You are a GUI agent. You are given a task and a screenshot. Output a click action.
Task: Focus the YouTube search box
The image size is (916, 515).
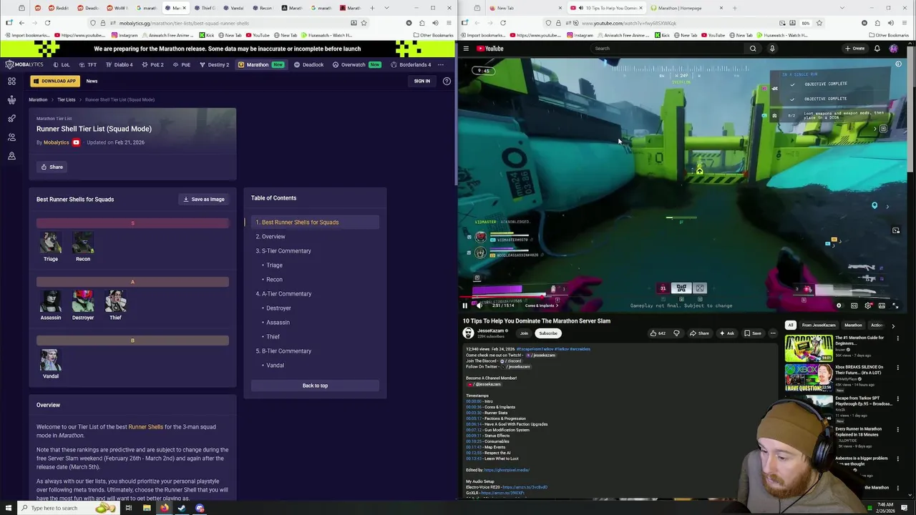point(666,49)
